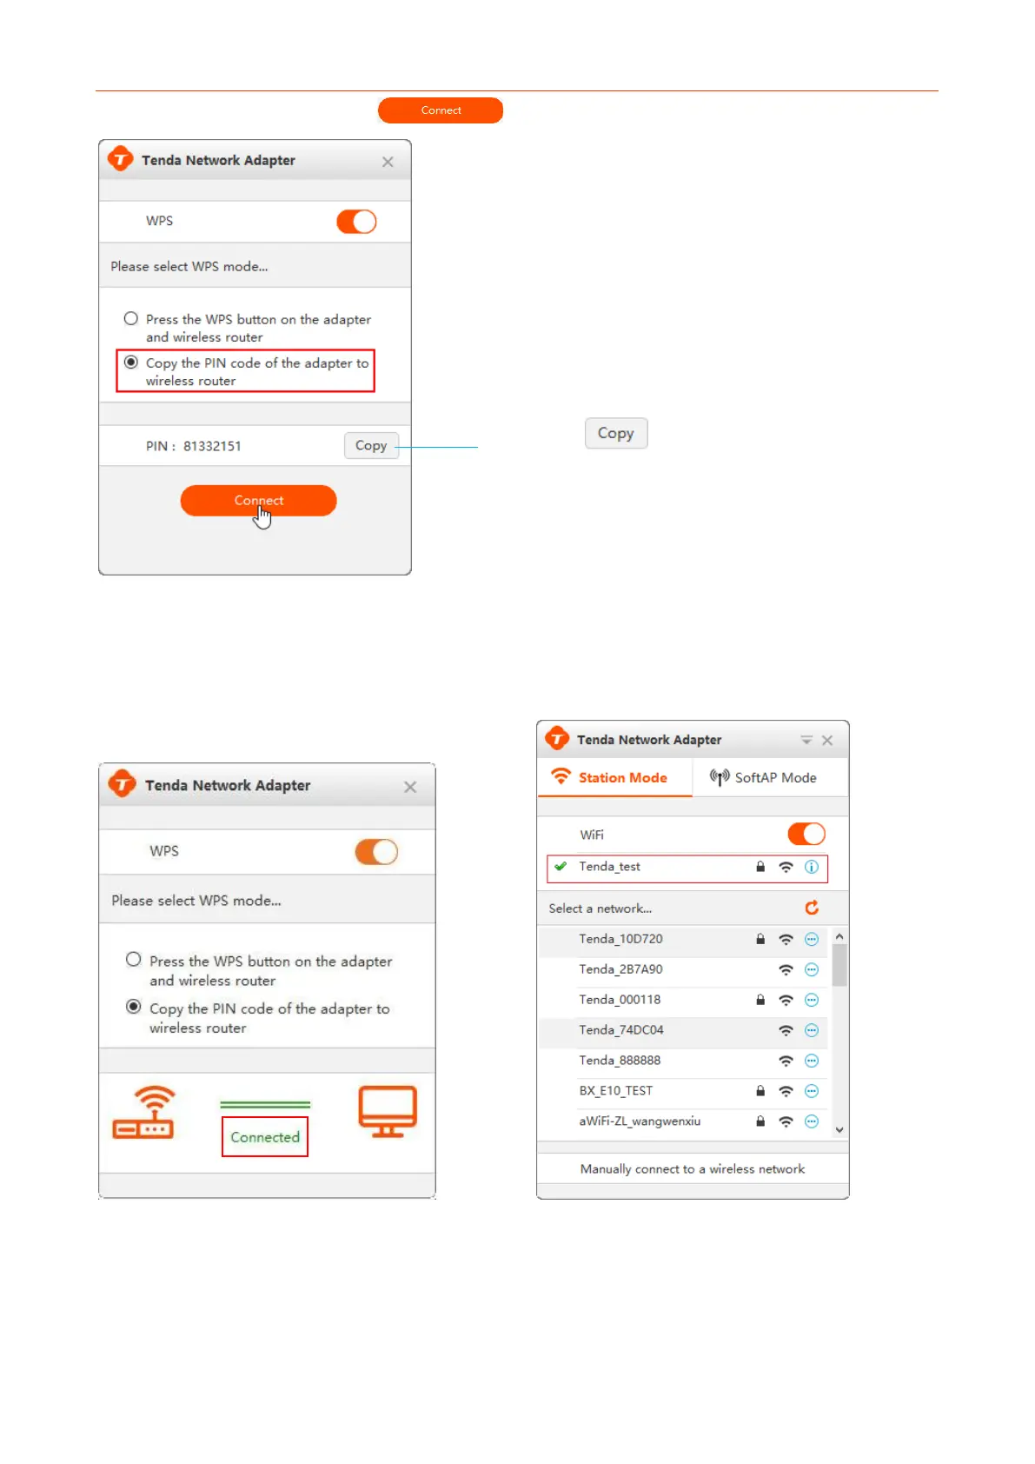Open details icon for Tenda_10D720
The width and height of the screenshot is (1035, 1464).
(812, 939)
